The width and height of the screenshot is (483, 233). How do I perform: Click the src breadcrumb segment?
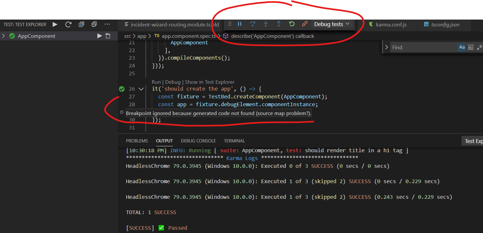127,36
